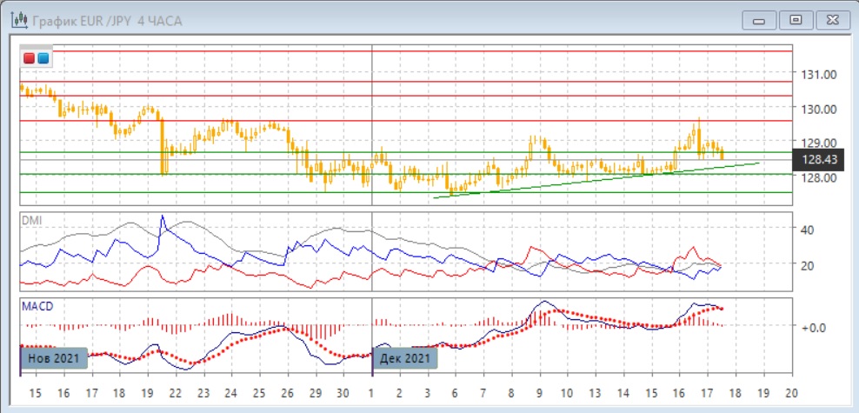859x413 pixels.
Task: Close the EUR/JPY chart window
Action: pos(829,19)
